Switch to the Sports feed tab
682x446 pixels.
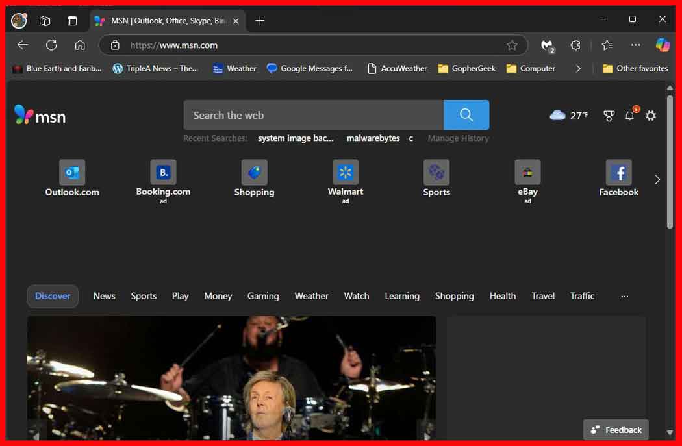[x=144, y=296]
